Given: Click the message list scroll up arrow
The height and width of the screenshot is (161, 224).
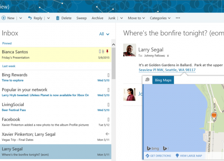Looking at the screenshot, I should click(x=113, y=44).
